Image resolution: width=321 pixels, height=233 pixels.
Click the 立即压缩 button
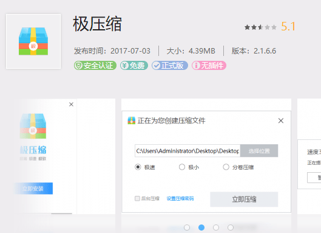click(x=244, y=200)
